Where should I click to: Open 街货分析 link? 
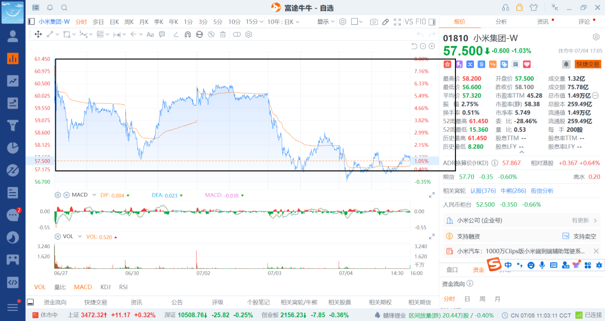[542, 190]
